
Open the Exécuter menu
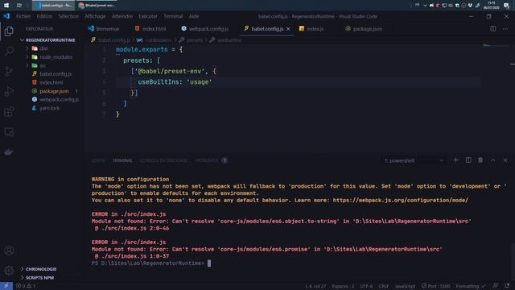click(x=148, y=16)
